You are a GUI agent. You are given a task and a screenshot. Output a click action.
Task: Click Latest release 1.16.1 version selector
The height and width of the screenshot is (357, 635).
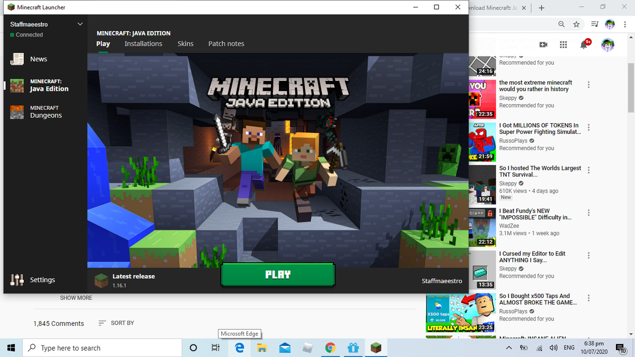pyautogui.click(x=125, y=280)
